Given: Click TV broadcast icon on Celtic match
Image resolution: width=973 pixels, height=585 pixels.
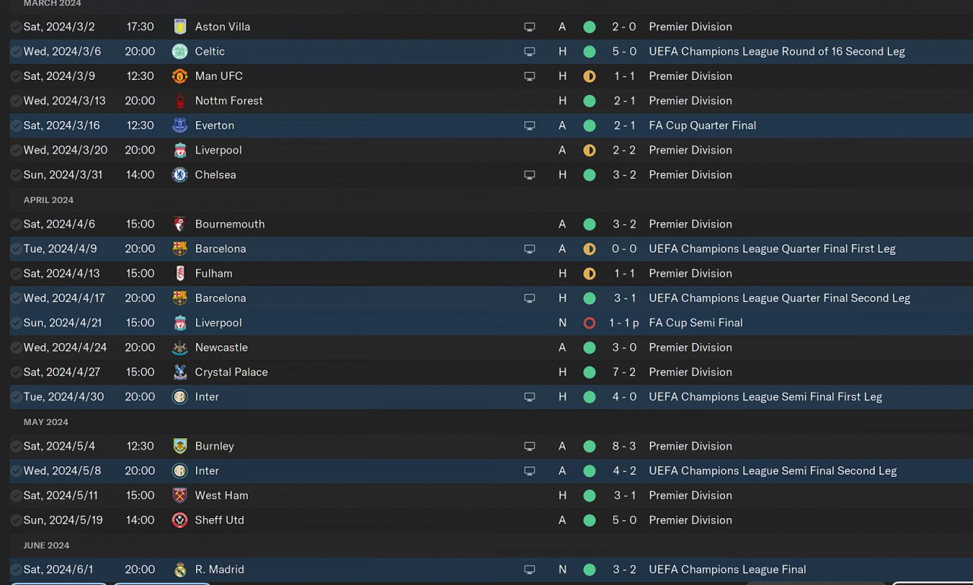Looking at the screenshot, I should (x=530, y=52).
